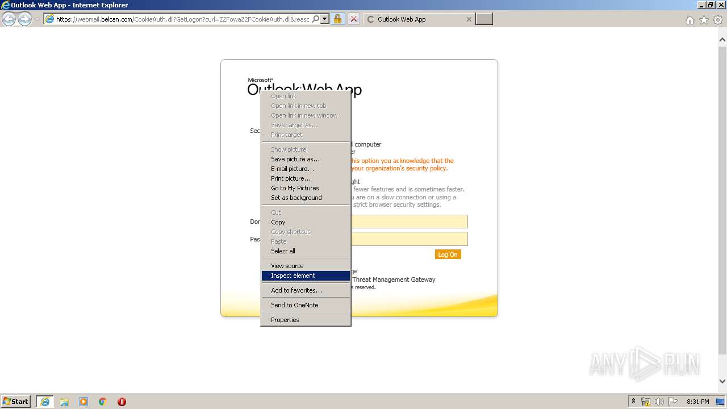727x409 pixels.
Task: Click the Action Center flag icon
Action: pyautogui.click(x=672, y=402)
